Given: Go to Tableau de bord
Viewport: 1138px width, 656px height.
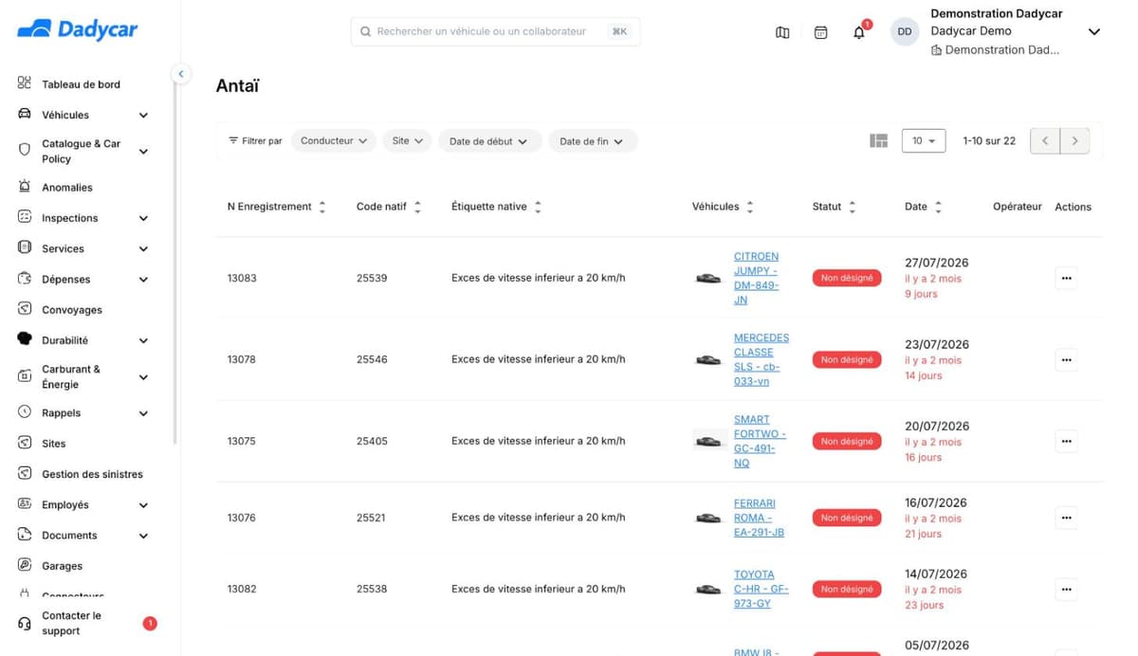Looking at the screenshot, I should click(81, 84).
